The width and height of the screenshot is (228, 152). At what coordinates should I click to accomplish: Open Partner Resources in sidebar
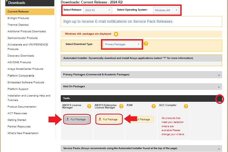(19, 126)
